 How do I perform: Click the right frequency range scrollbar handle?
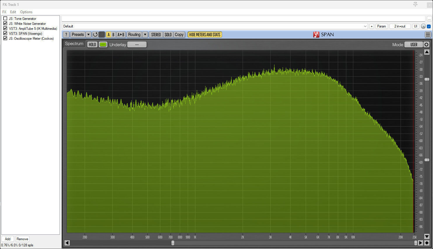tap(416, 243)
